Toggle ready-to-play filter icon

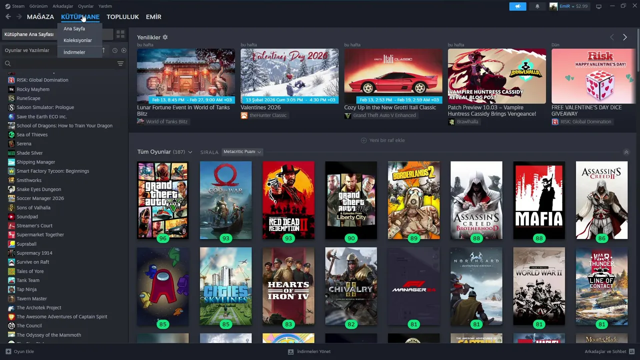[124, 50]
